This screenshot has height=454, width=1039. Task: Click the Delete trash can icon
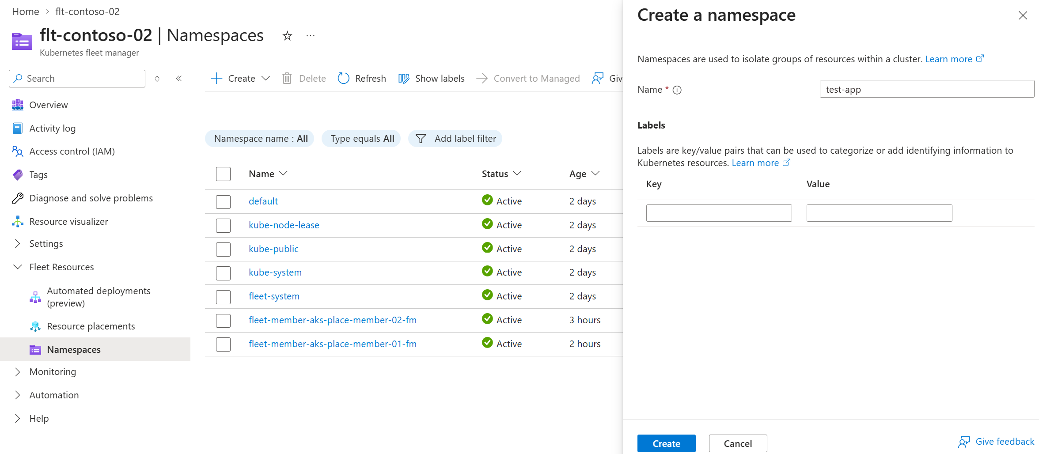287,79
